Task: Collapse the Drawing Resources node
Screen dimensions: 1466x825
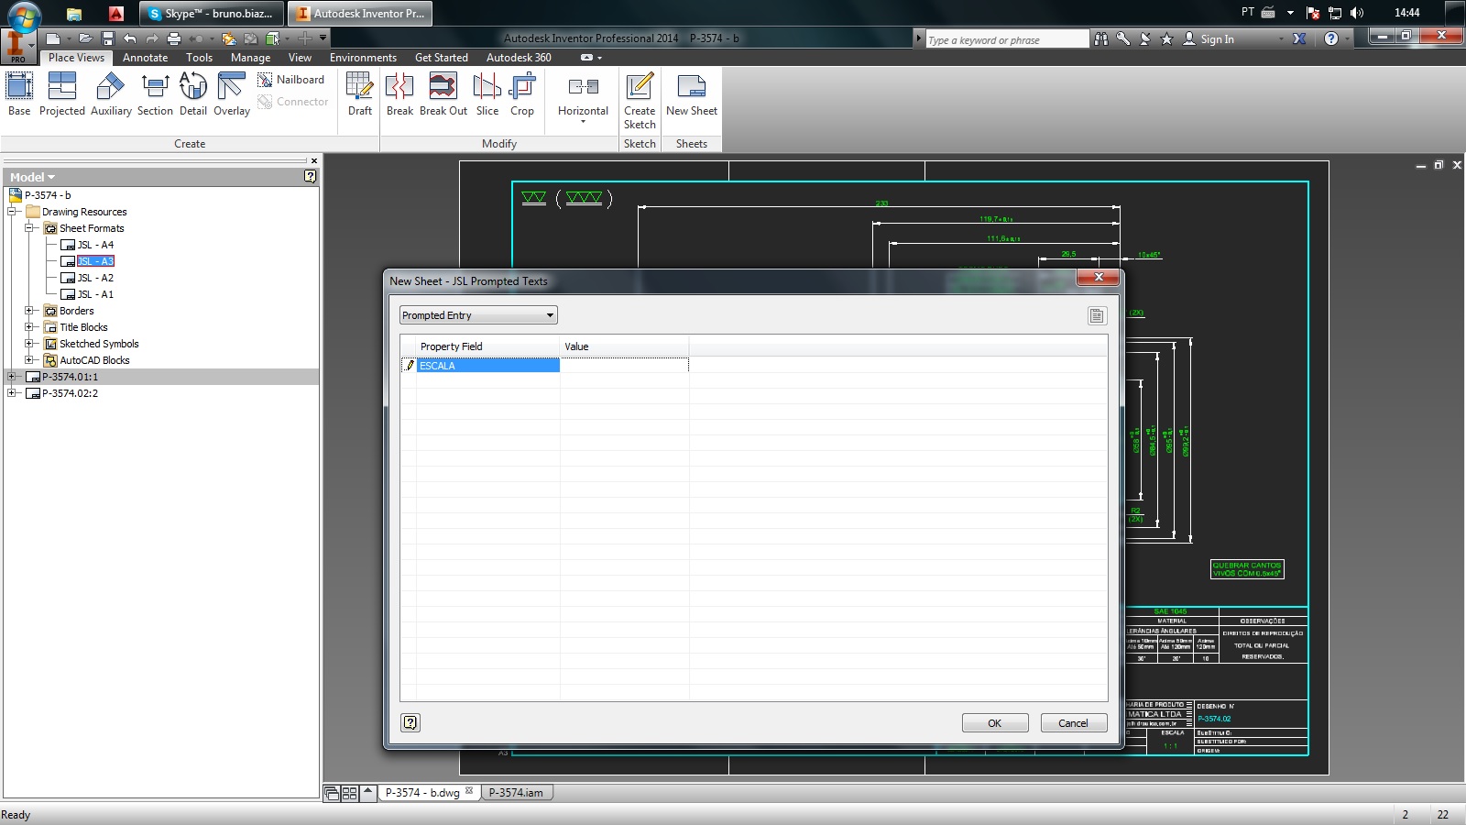Action: [x=12, y=212]
